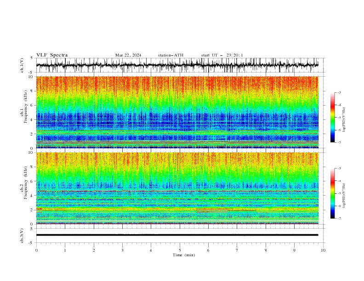364x281 pixels.
Task: Click the "5" tick on ch.1(V) axis
Action: (32, 58)
